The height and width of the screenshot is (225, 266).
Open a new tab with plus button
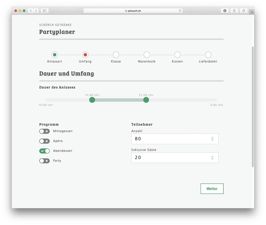(251, 12)
